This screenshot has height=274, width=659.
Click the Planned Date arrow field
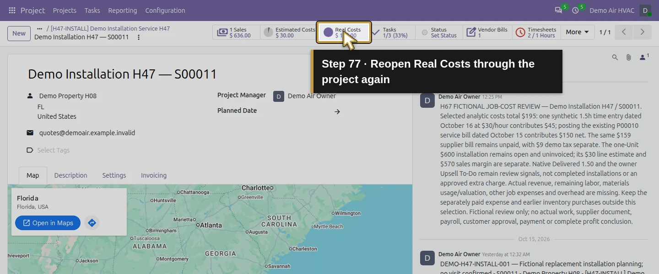(x=337, y=111)
